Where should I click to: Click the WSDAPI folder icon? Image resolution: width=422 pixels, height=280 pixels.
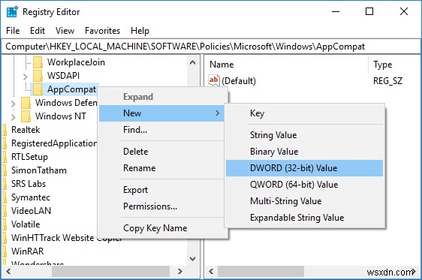38,76
